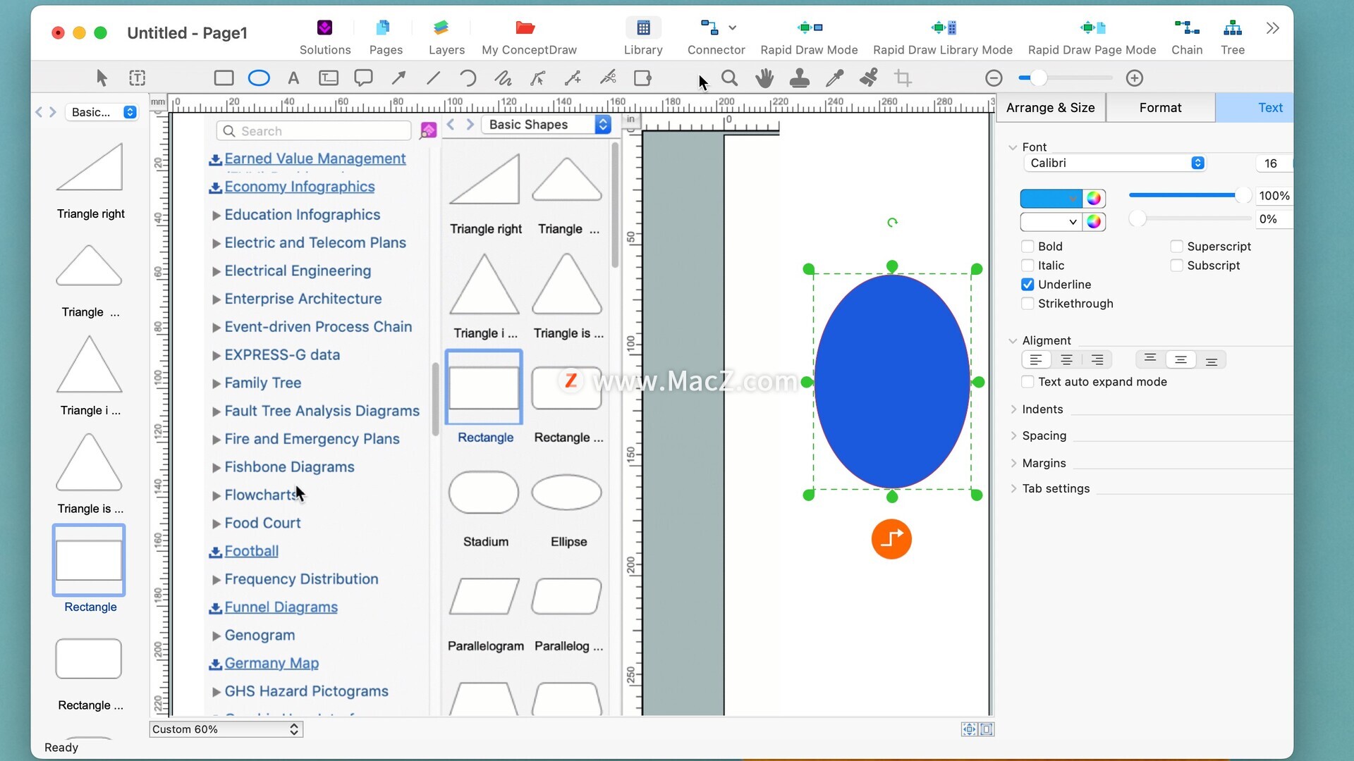Click the 100% opacity slider

(1189, 195)
